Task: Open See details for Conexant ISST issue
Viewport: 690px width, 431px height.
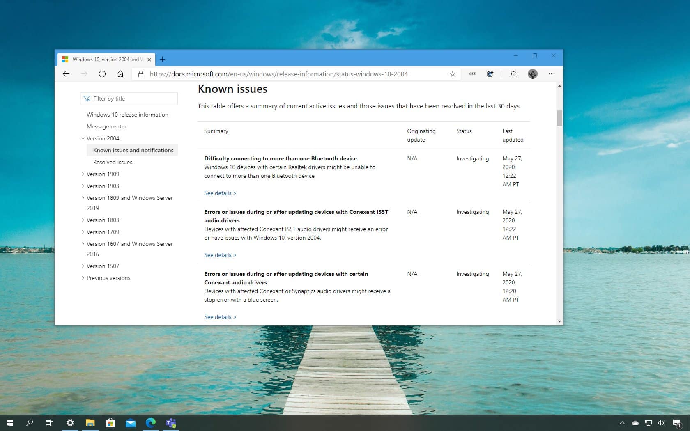Action: point(220,255)
